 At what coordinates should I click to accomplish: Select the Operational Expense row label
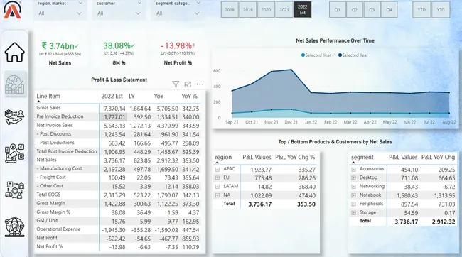click(58, 229)
